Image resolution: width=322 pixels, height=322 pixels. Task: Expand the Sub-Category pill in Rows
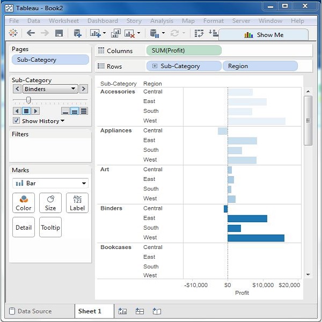155,67
